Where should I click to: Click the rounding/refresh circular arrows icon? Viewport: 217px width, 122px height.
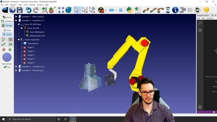197,10
